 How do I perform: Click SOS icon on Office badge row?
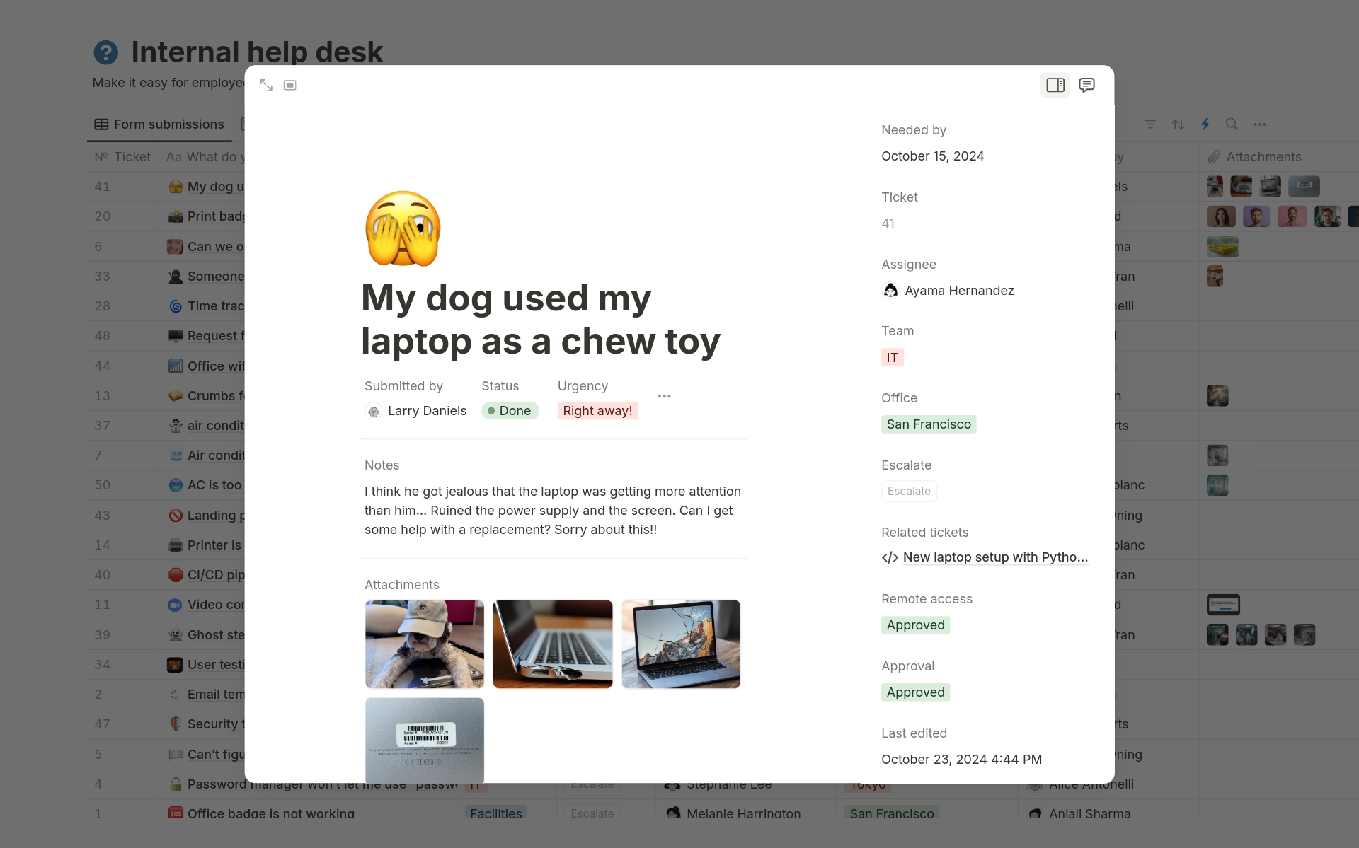click(176, 813)
